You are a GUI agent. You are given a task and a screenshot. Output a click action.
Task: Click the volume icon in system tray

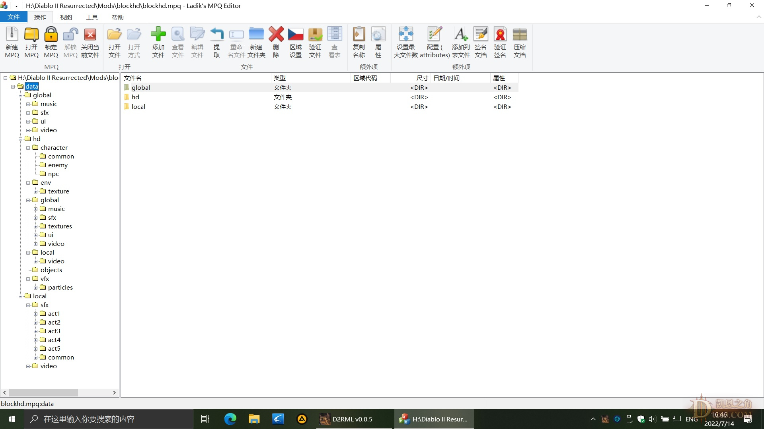coord(653,419)
